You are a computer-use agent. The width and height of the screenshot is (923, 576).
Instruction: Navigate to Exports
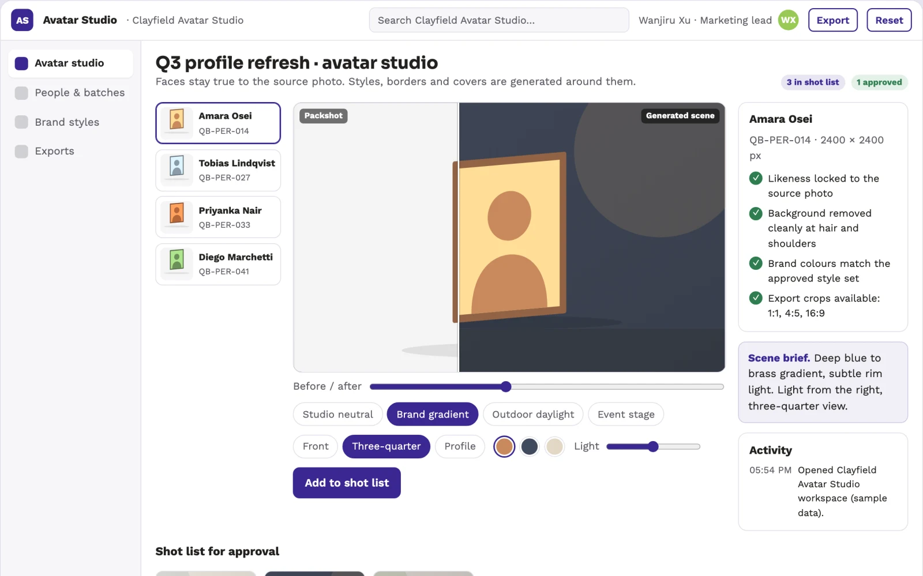[70, 151]
